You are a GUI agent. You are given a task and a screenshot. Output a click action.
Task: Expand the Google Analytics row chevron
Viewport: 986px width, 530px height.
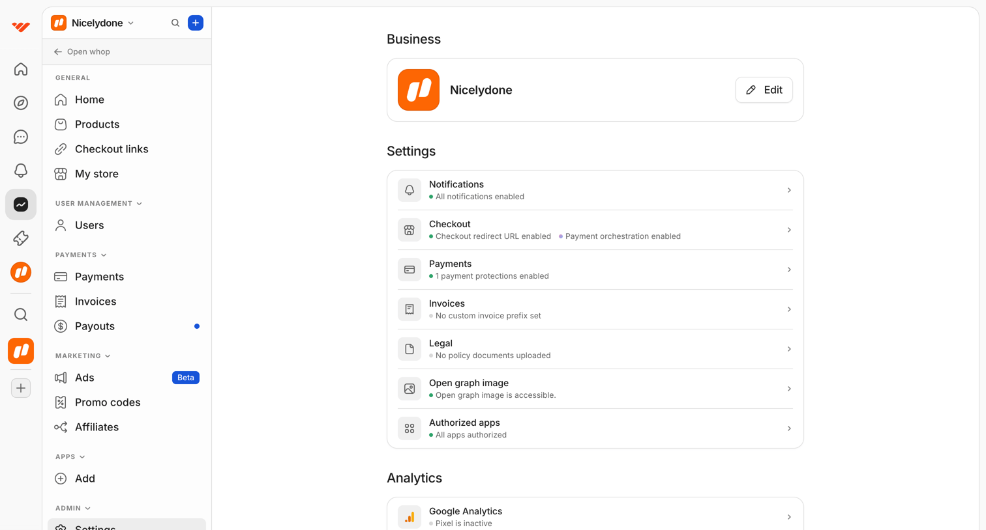[789, 517]
